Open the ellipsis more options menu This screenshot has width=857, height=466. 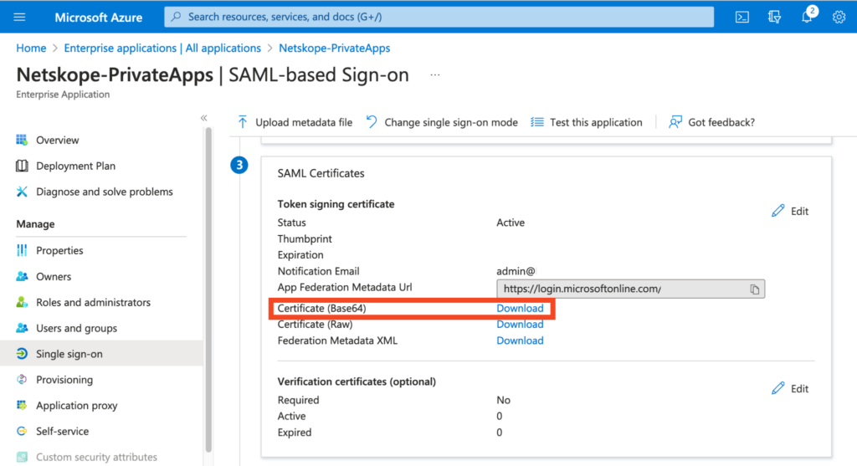(434, 75)
